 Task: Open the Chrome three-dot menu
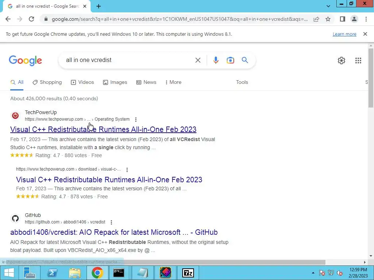pos(366,19)
